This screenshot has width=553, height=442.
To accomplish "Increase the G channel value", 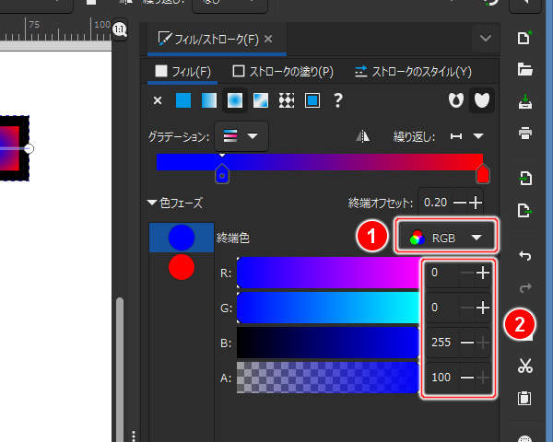I will click(483, 308).
